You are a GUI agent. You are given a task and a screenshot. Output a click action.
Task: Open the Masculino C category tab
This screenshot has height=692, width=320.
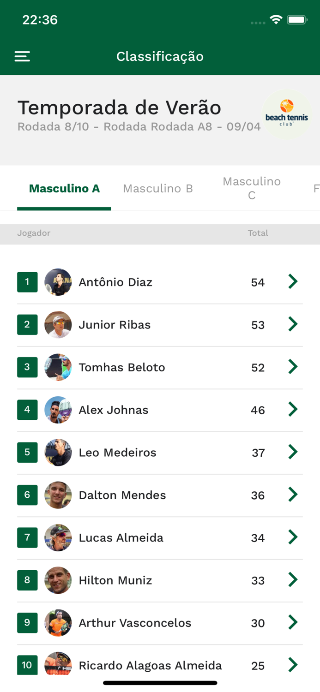252,188
